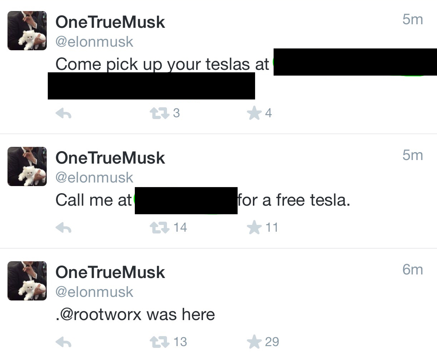Retweet the tweet showing 14 retweets
The image size is (437, 360).
[x=159, y=227]
